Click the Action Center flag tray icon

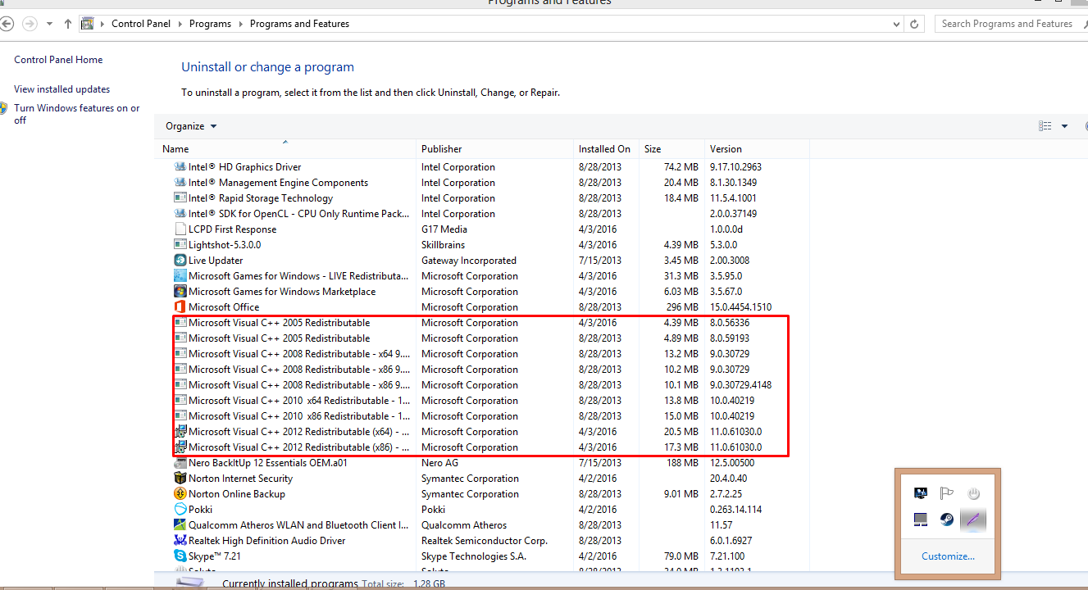click(946, 493)
